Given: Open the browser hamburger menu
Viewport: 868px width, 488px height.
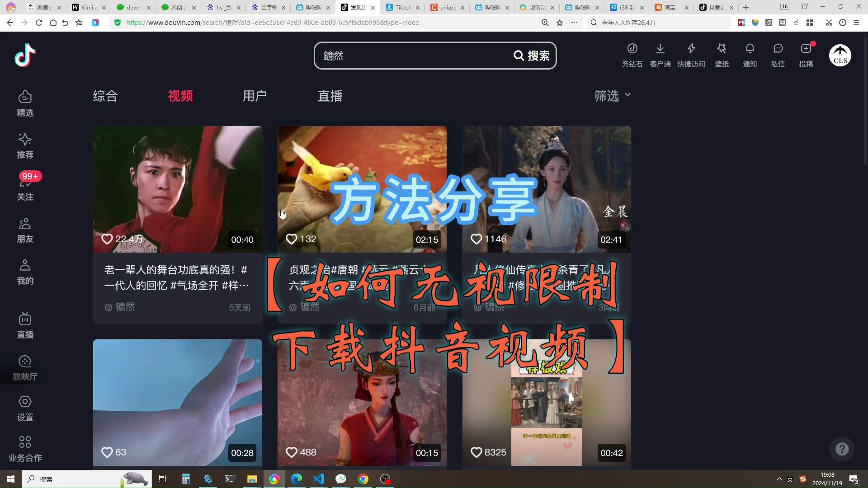Looking at the screenshot, I should click(x=856, y=23).
